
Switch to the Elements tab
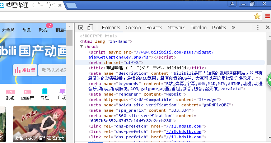pyautogui.click(x=111, y=28)
